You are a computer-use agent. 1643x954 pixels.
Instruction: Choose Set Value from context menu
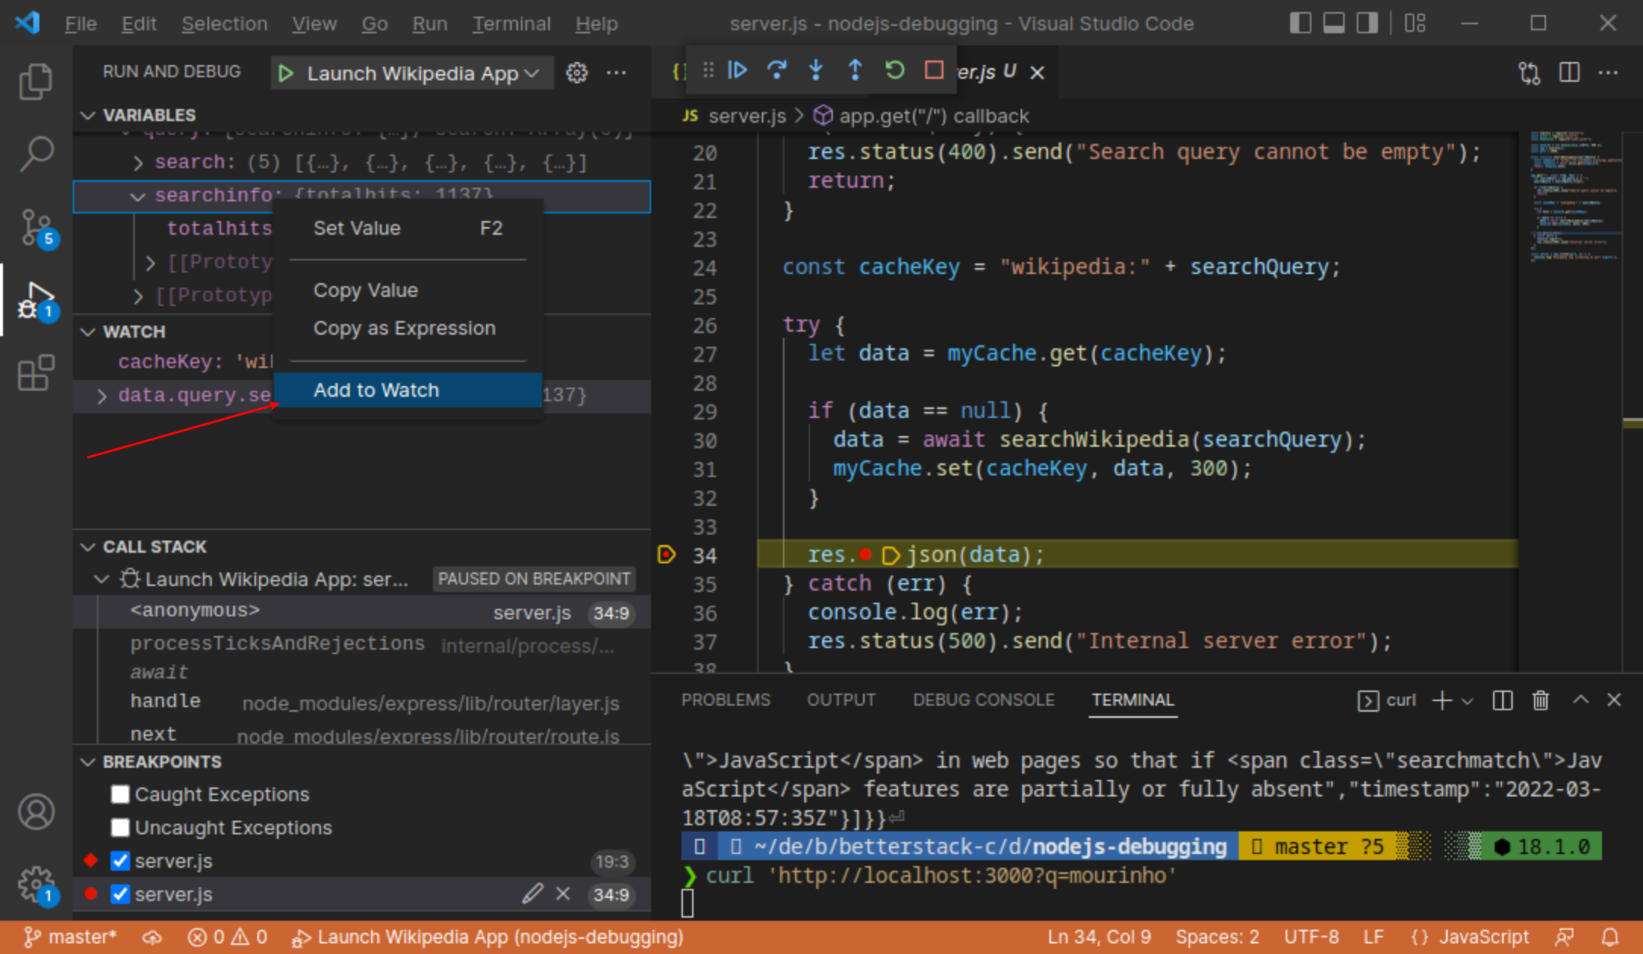[407, 228]
